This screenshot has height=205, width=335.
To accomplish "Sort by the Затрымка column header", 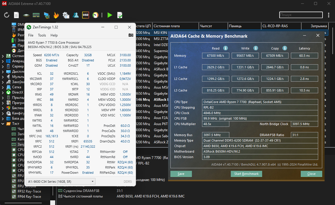I will pyautogui.click(x=315, y=26).
